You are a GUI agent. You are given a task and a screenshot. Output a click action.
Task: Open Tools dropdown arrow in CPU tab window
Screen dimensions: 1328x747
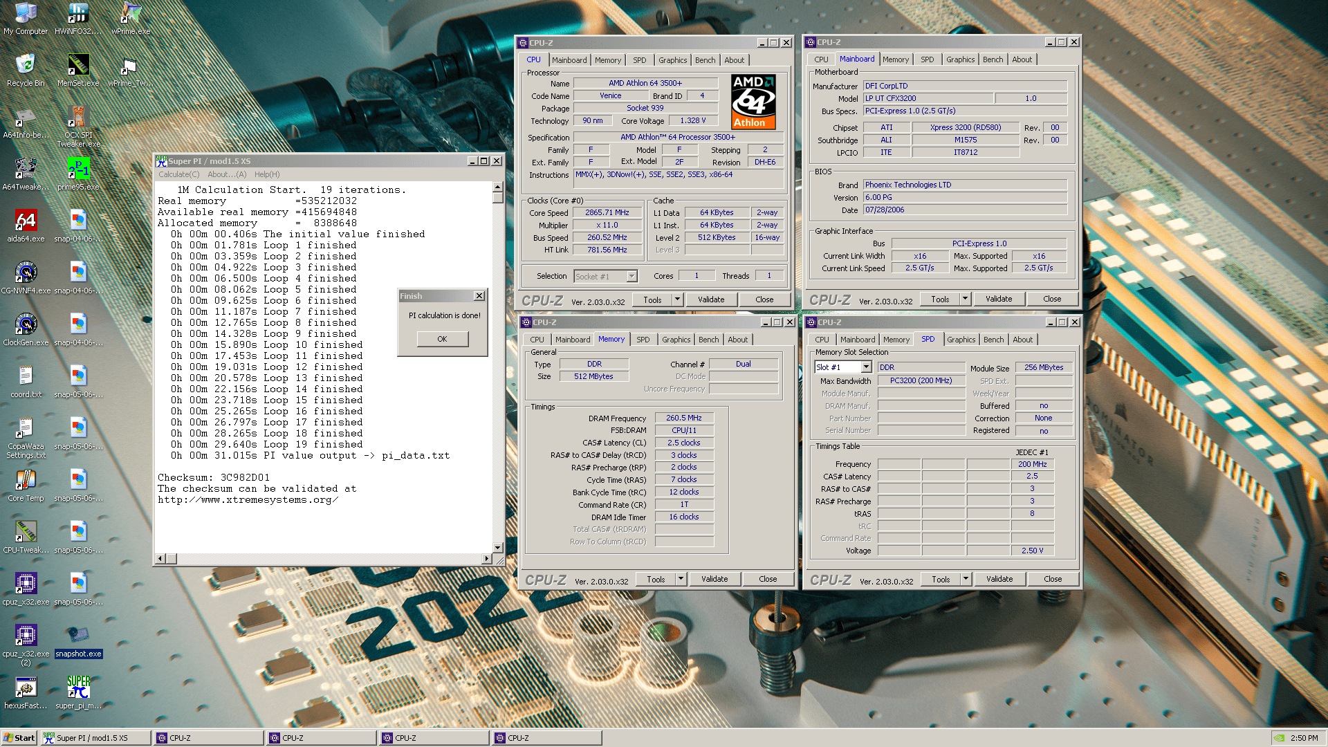pyautogui.click(x=677, y=299)
